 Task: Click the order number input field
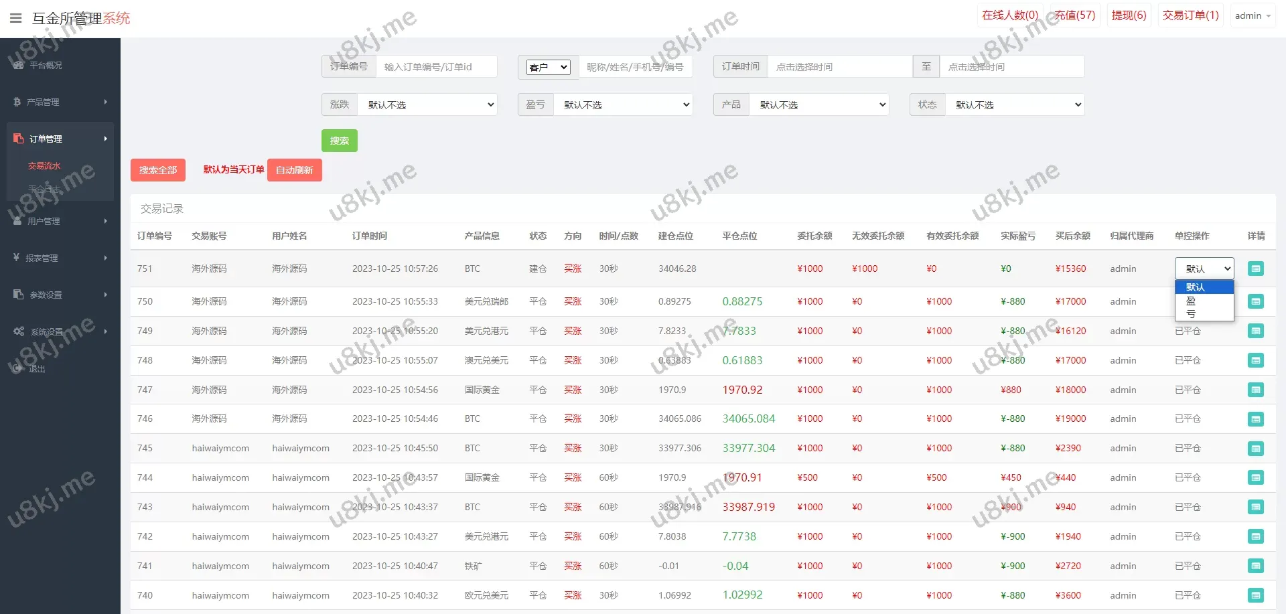[436, 67]
